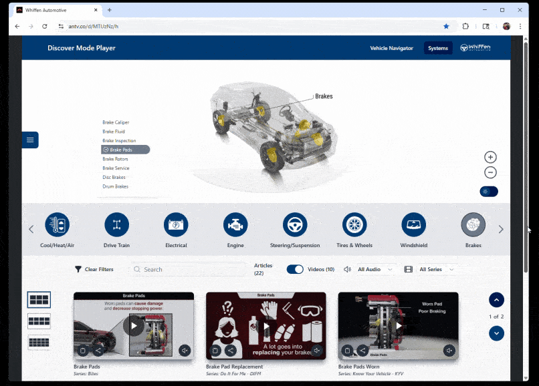The height and width of the screenshot is (386, 539).
Task: Select the three-column grid layout
Action: [x=39, y=300]
